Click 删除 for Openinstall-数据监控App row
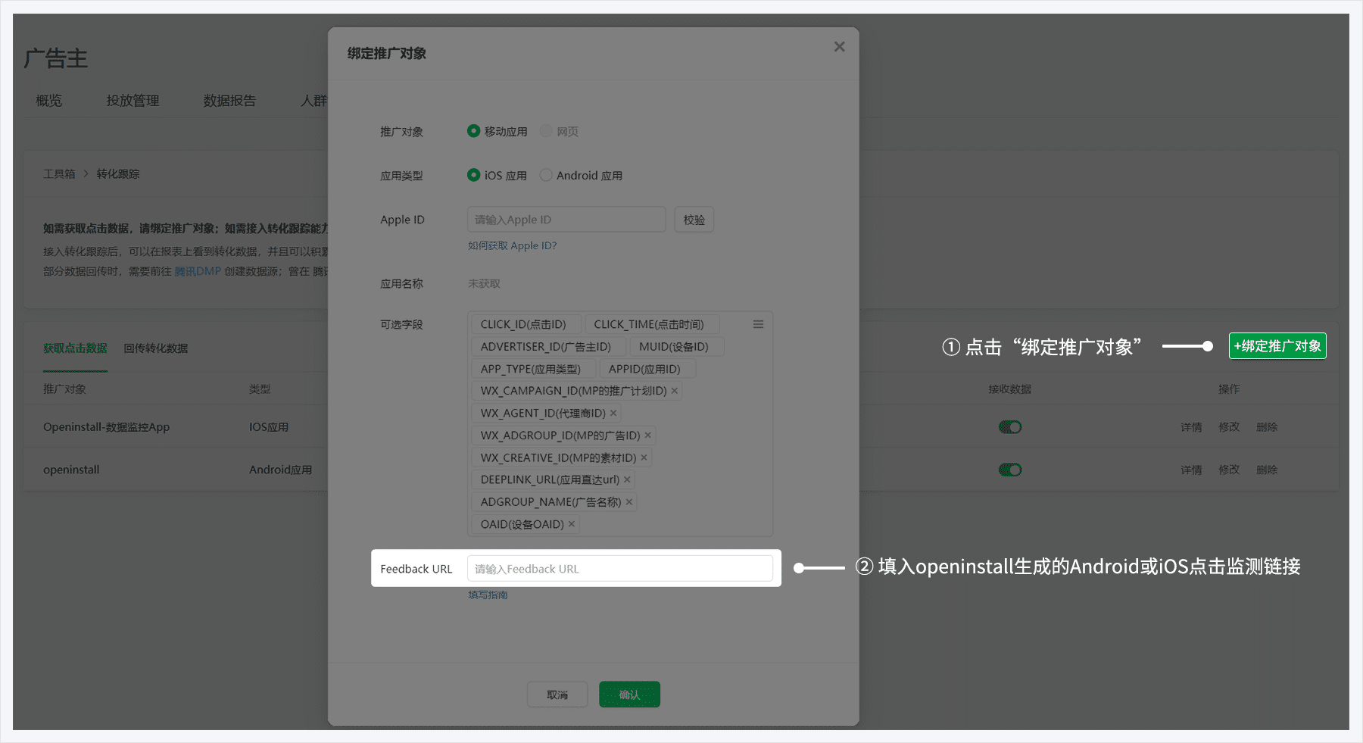Viewport: 1363px width, 743px height. click(1267, 427)
